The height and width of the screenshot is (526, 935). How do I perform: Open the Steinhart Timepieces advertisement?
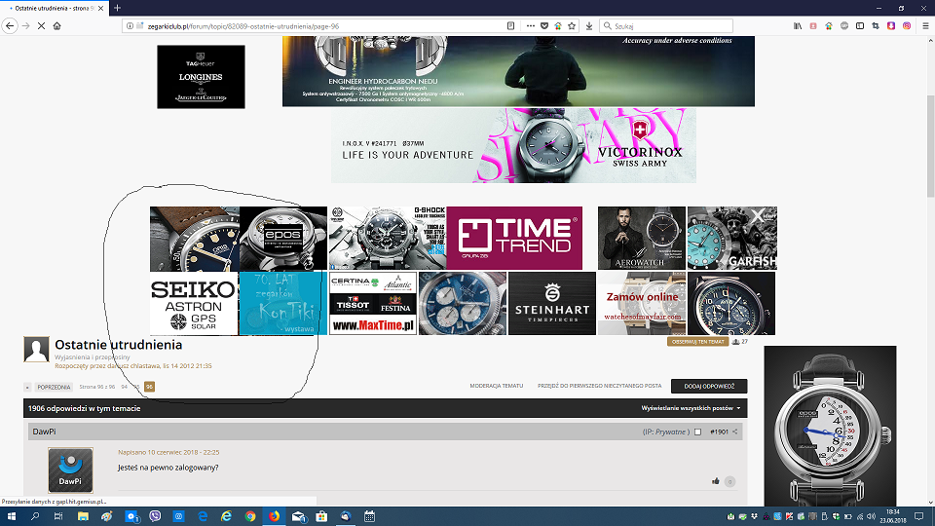[x=552, y=304]
